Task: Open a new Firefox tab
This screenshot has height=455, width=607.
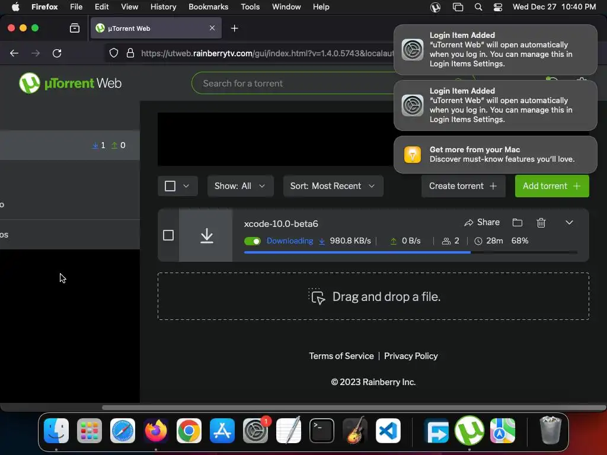Action: click(234, 28)
